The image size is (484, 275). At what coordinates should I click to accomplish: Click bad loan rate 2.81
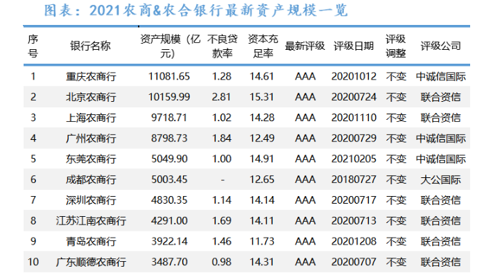[221, 97]
